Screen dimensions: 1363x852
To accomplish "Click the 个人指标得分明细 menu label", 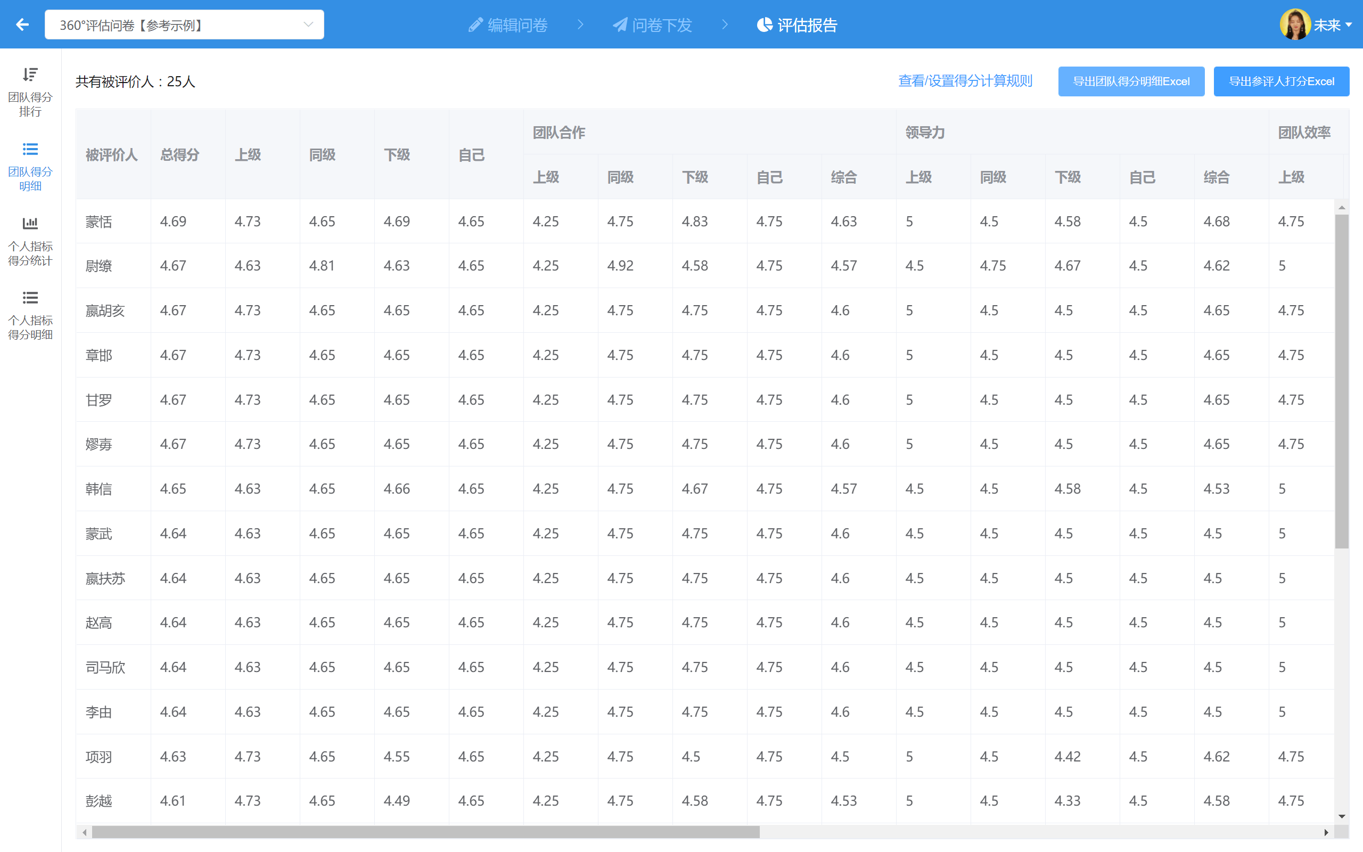I will point(30,327).
